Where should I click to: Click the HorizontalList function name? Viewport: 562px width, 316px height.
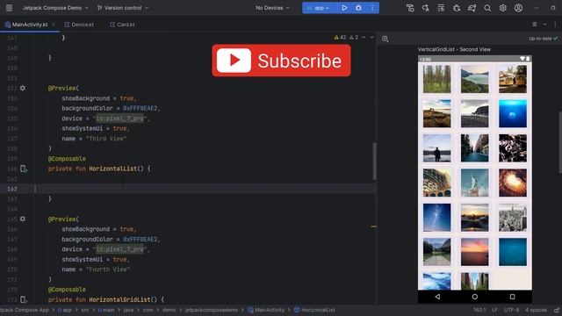(113, 169)
